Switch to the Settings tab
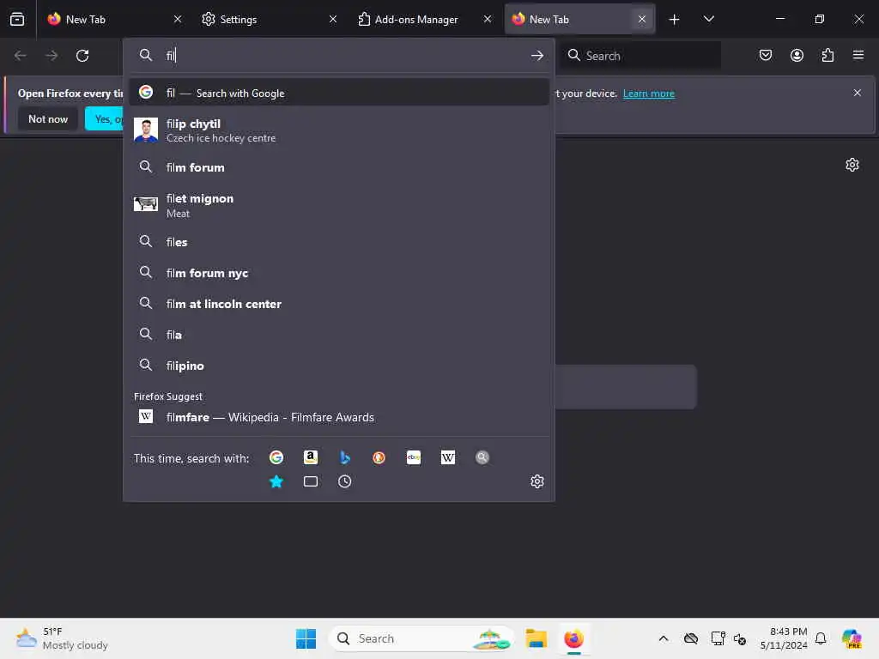This screenshot has width=879, height=659. (269, 19)
